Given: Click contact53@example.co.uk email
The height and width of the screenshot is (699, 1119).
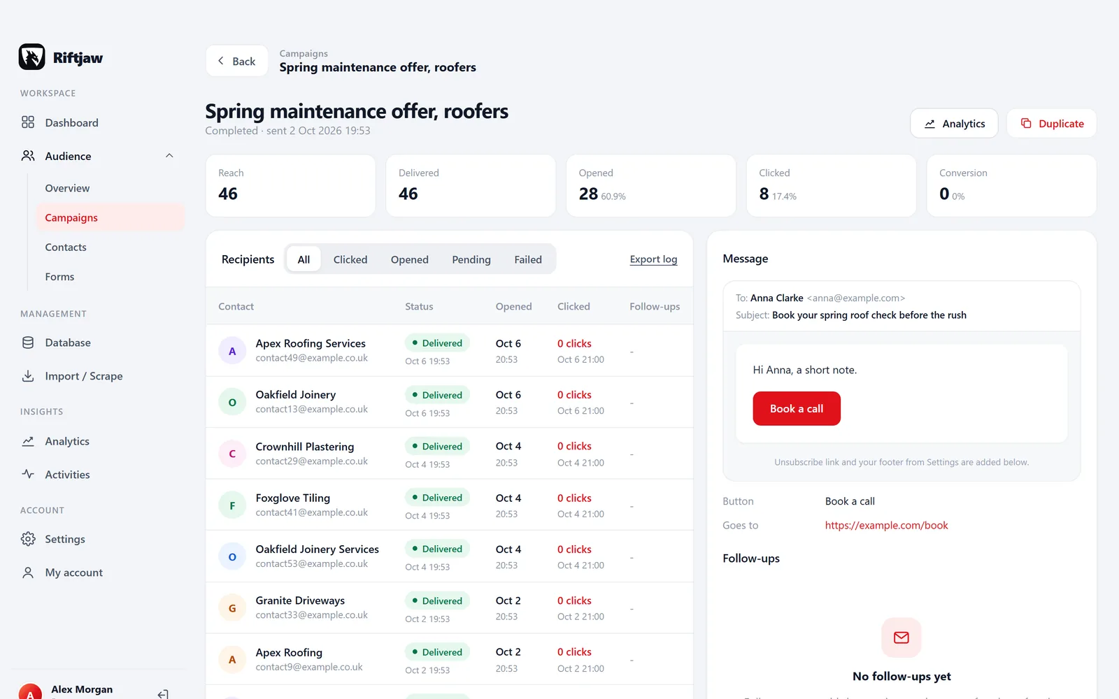Looking at the screenshot, I should click(x=311, y=563).
